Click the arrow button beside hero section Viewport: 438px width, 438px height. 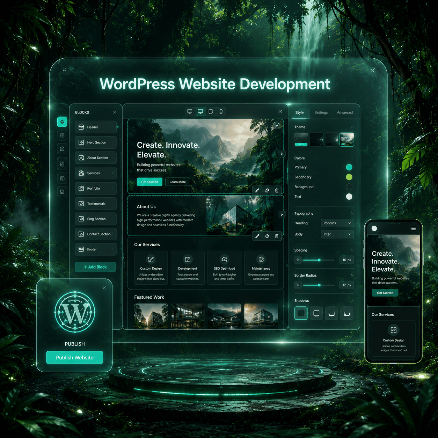click(282, 154)
